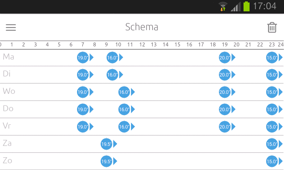Screen dimensions: 284x170
Task: Click arrow next to Friday's 20.0° marker
Action: [x=234, y=127]
